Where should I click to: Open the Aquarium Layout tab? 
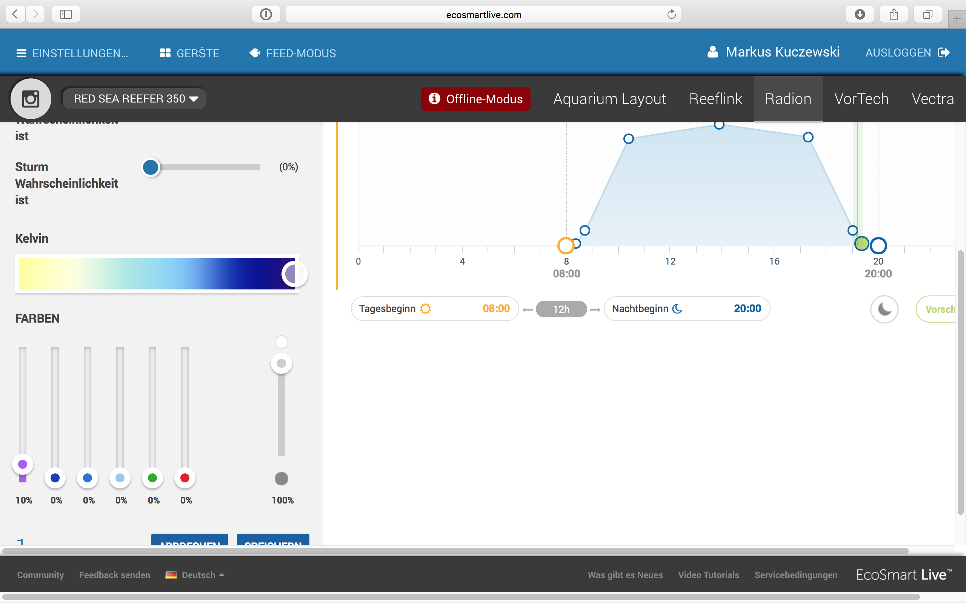609,98
